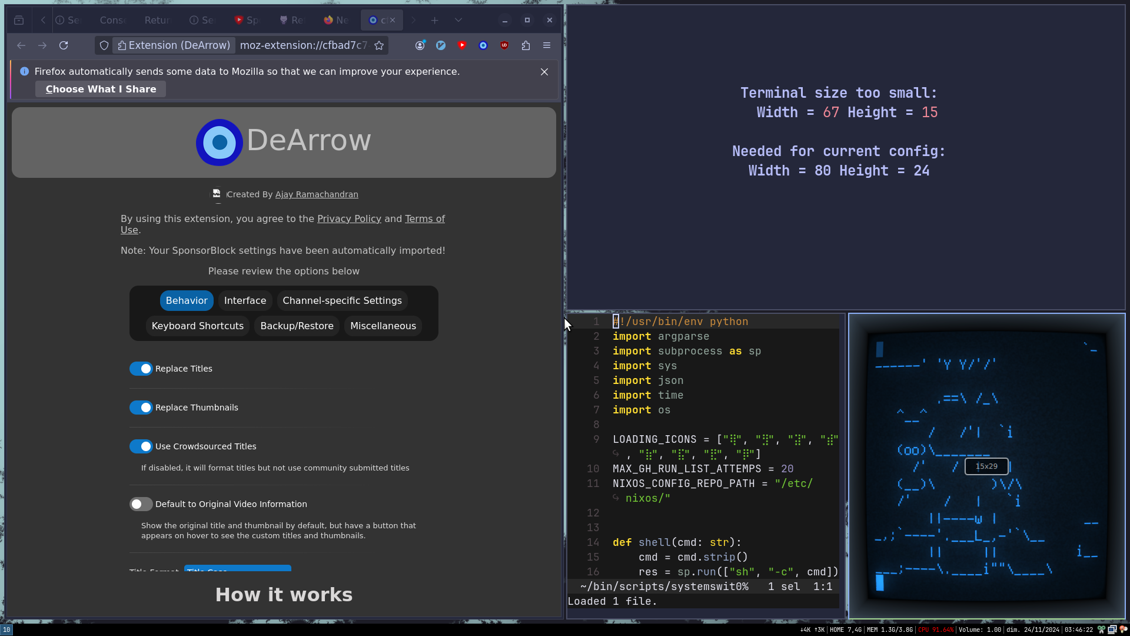Open the Firefox account icon

click(420, 45)
